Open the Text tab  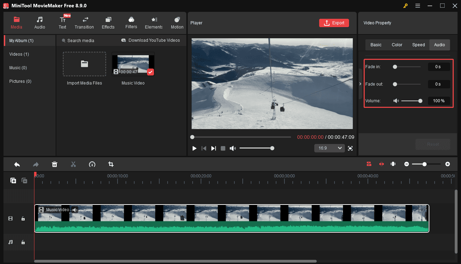click(63, 23)
